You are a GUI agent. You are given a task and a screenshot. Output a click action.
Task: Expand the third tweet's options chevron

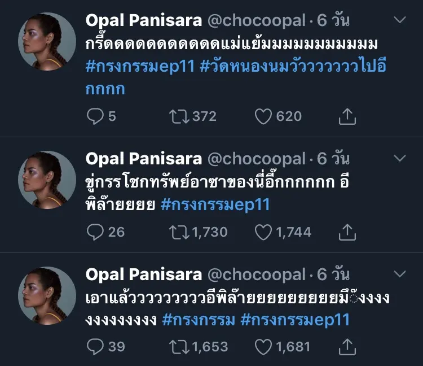399,274
